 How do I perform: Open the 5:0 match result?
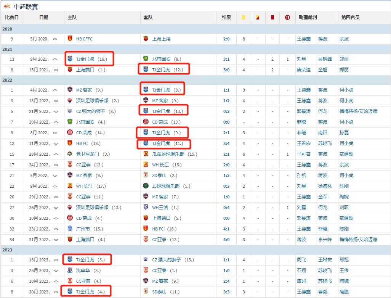coord(226,70)
